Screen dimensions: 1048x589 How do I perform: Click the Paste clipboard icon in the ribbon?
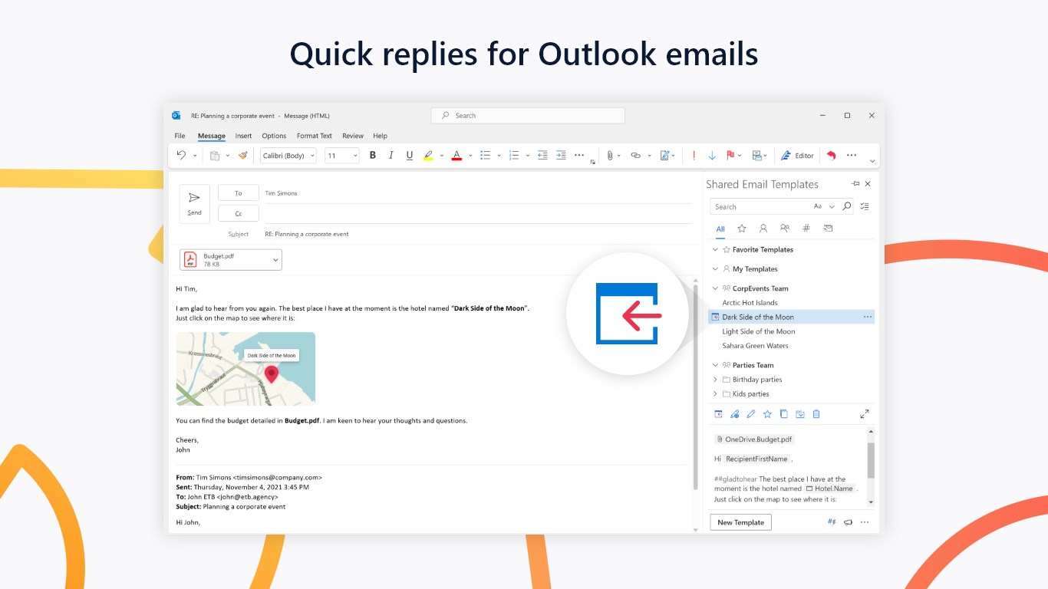click(x=216, y=155)
